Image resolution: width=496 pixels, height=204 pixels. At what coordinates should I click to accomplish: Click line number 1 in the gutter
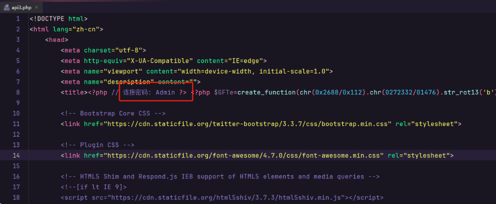(18, 19)
